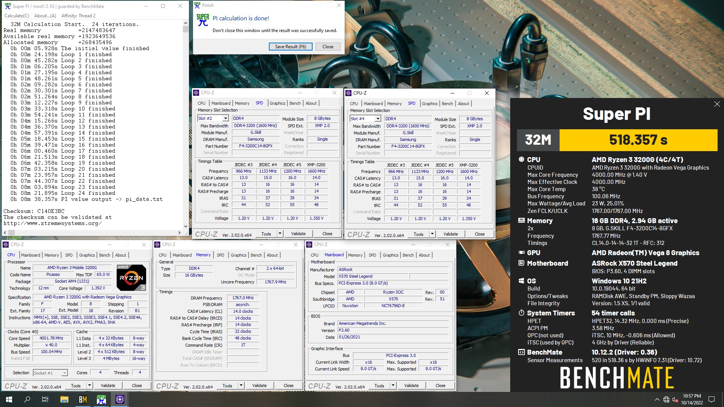
Task: Open Start menu Windows logo
Action: (x=9, y=399)
